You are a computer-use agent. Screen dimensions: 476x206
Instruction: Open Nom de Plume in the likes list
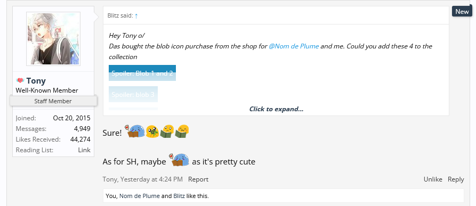139,196
